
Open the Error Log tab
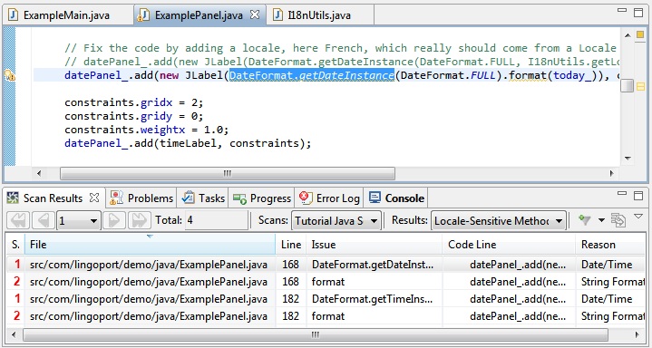pyautogui.click(x=329, y=198)
